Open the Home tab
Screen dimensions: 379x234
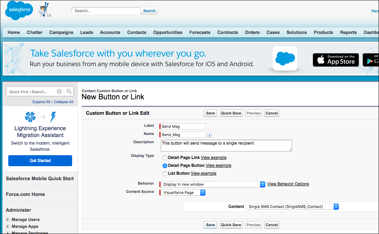tap(14, 32)
